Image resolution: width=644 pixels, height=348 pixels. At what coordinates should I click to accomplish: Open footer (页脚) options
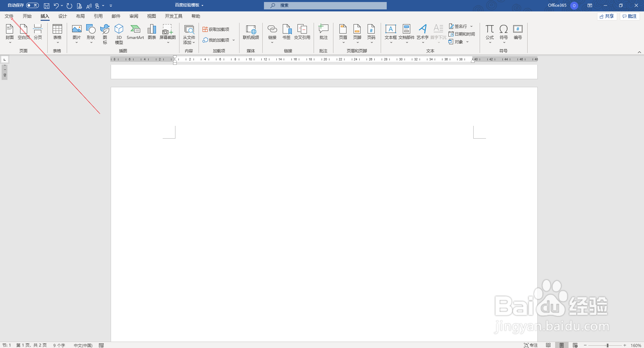357,34
